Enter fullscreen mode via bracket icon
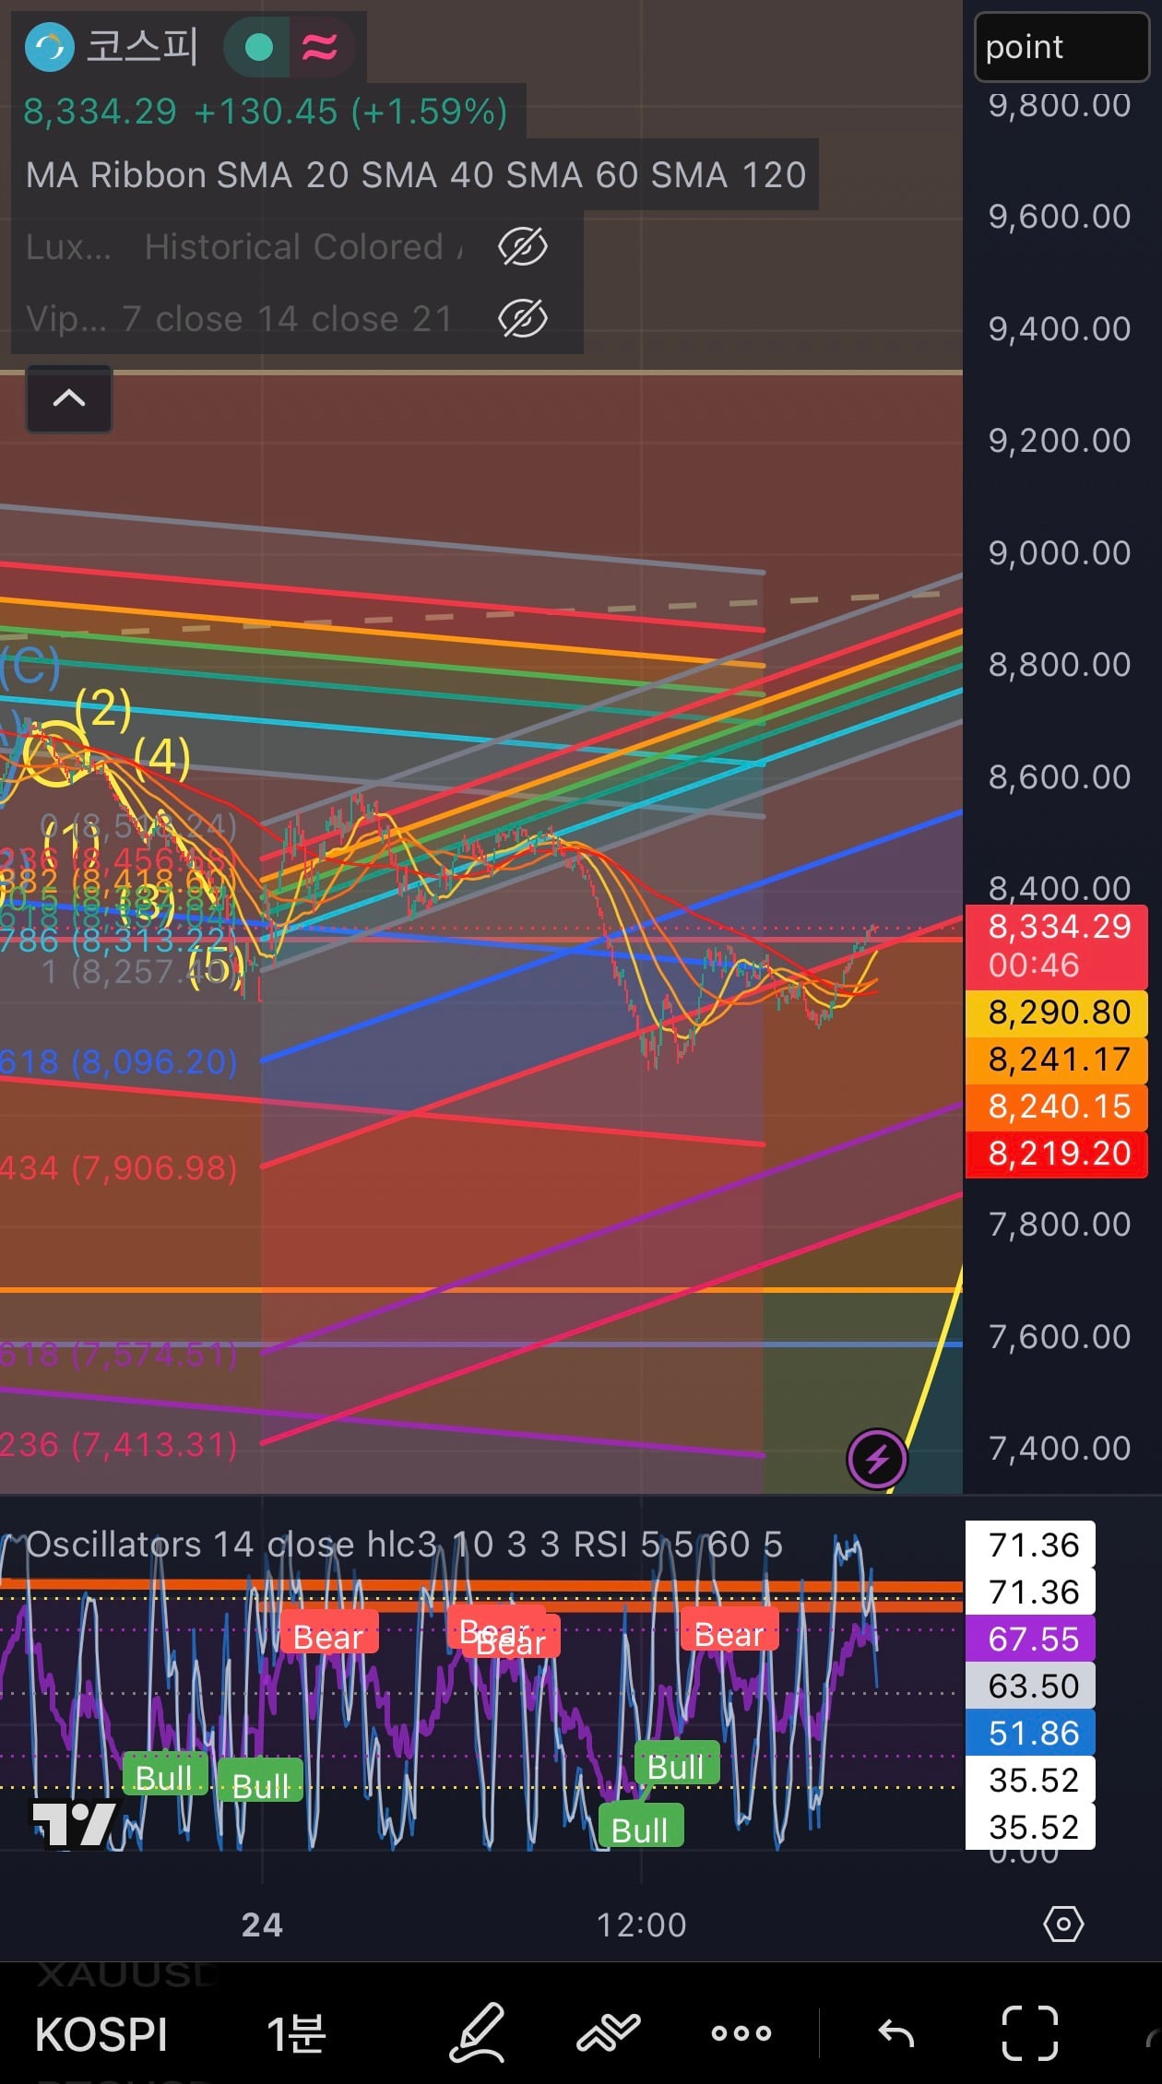This screenshot has width=1162, height=2084. (x=1029, y=2032)
